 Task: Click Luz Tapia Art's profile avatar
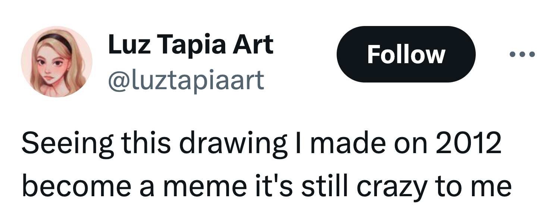(56, 62)
